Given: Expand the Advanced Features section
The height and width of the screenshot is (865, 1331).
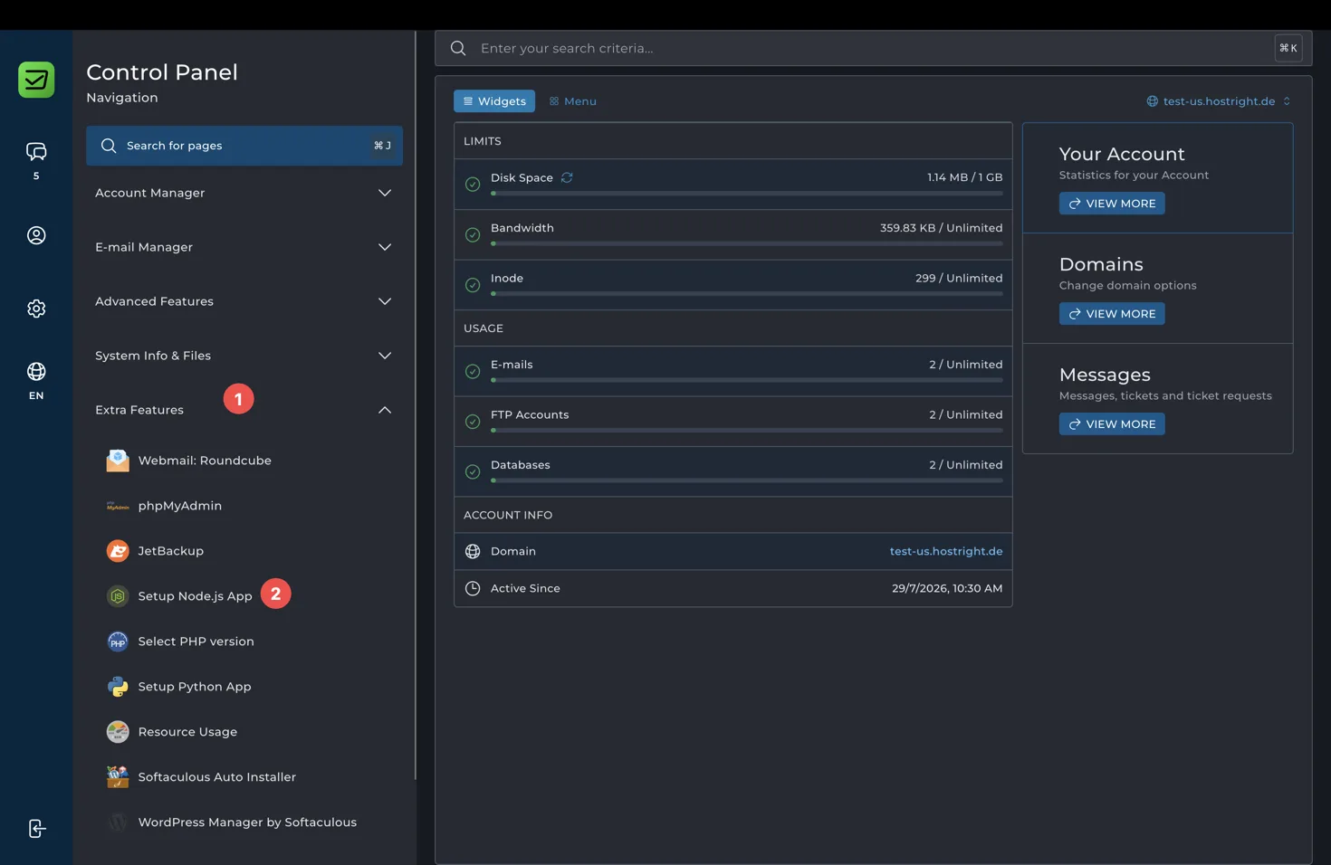Looking at the screenshot, I should 244,301.
